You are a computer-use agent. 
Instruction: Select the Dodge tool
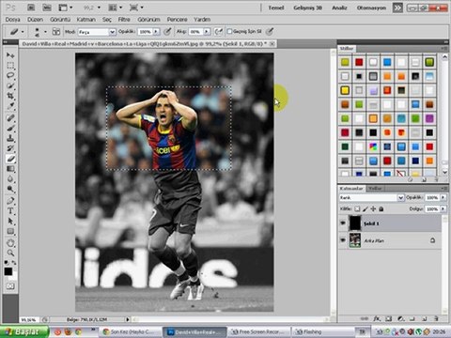point(10,189)
